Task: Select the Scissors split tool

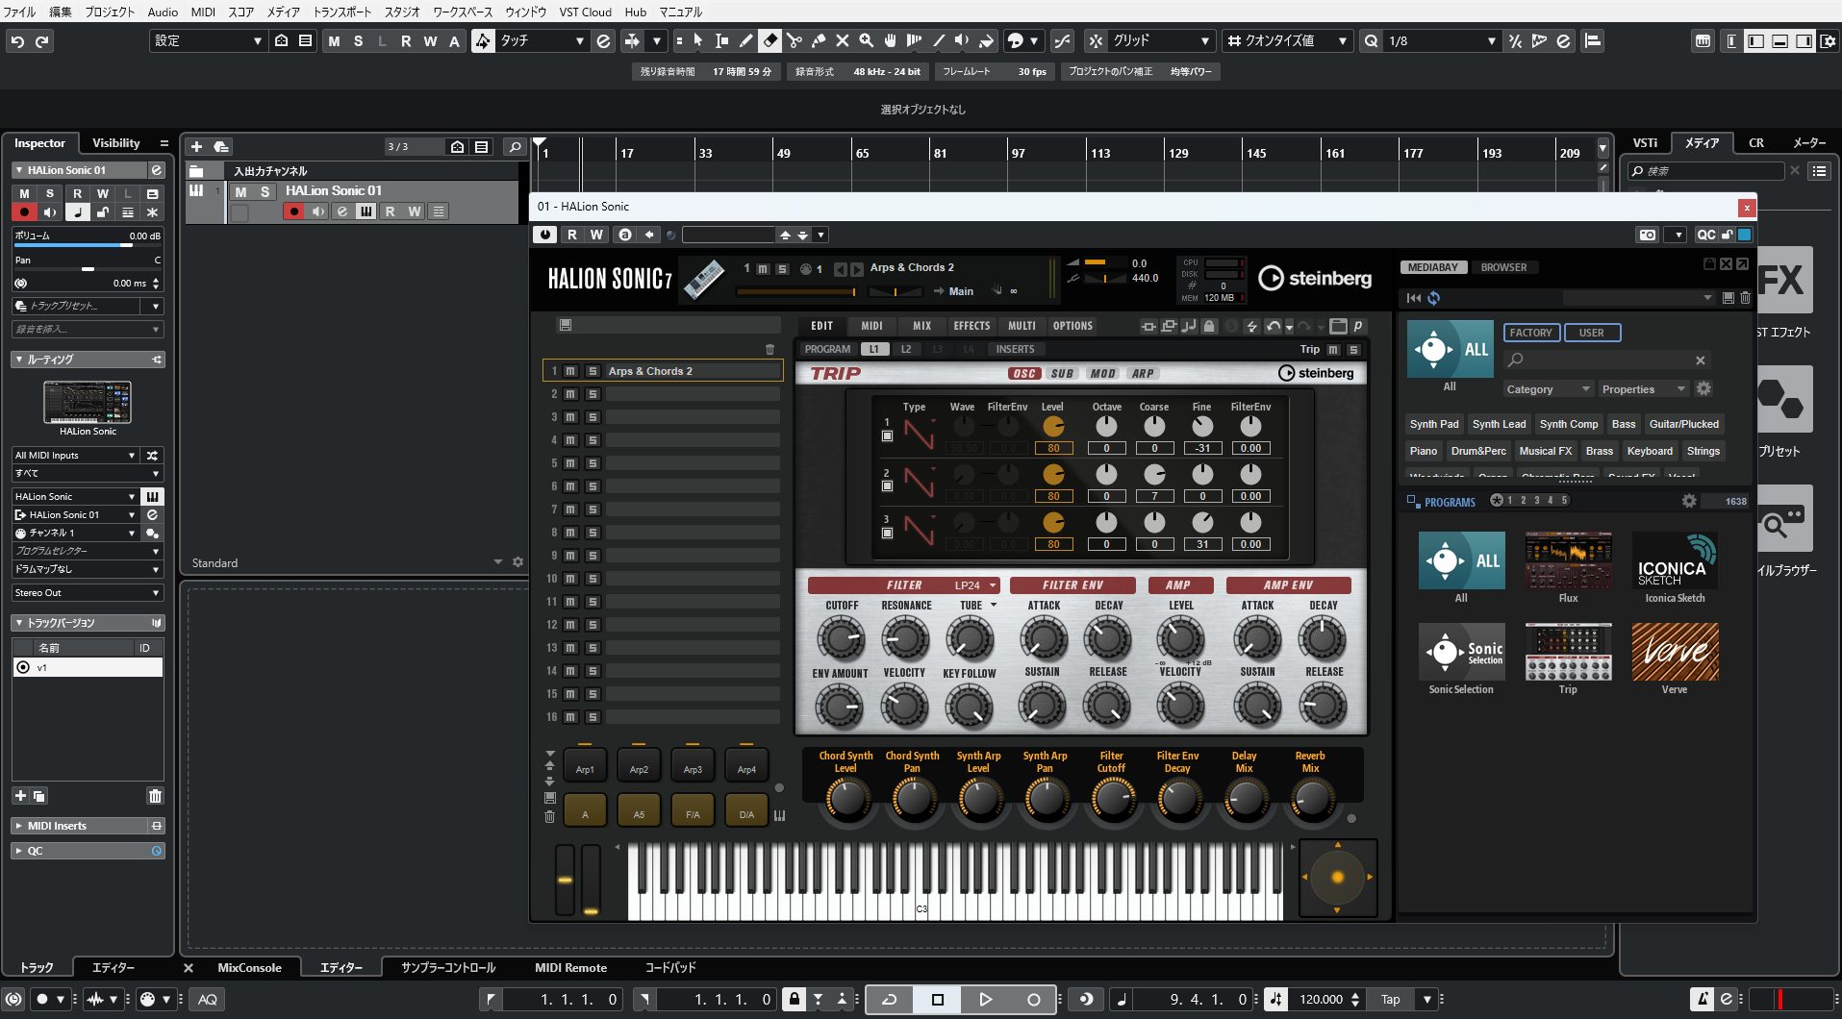Action: click(794, 40)
